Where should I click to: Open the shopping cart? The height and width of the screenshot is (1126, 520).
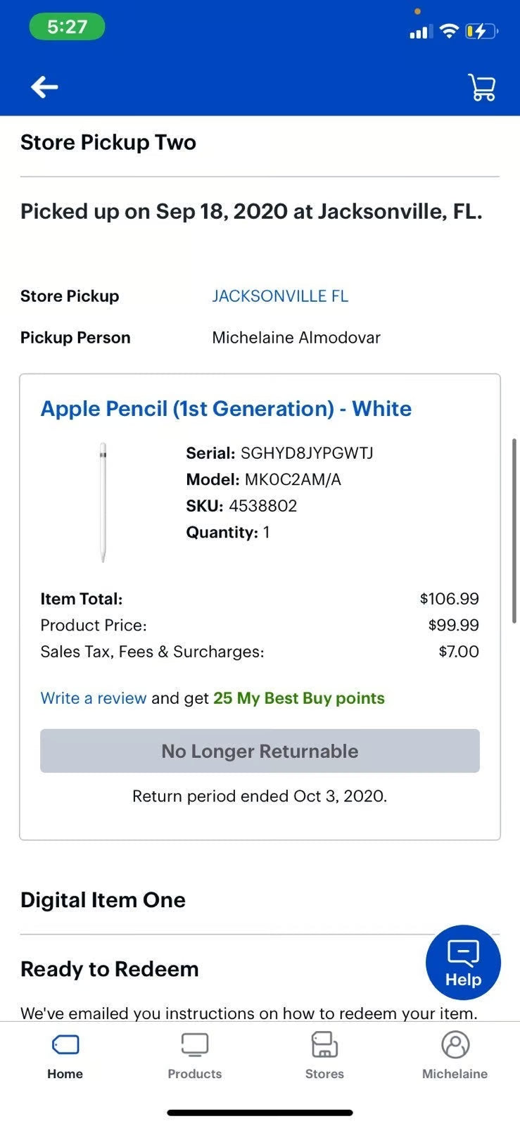point(481,87)
